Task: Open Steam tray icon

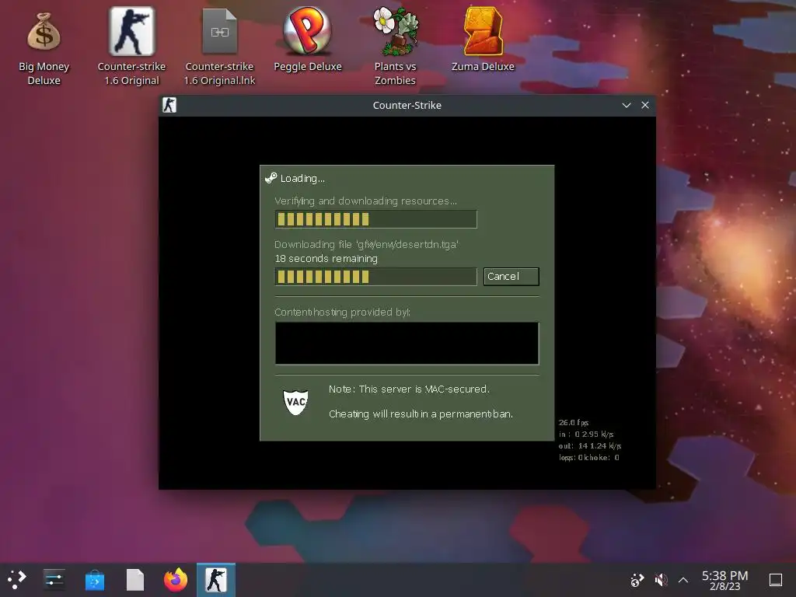Action: (x=637, y=580)
